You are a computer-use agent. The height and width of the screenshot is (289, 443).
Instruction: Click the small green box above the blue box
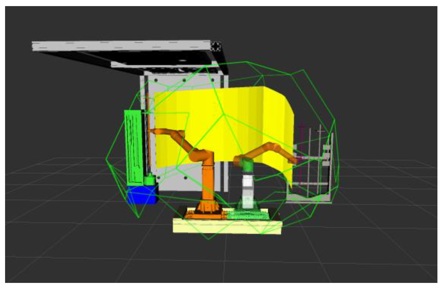coord(150,180)
